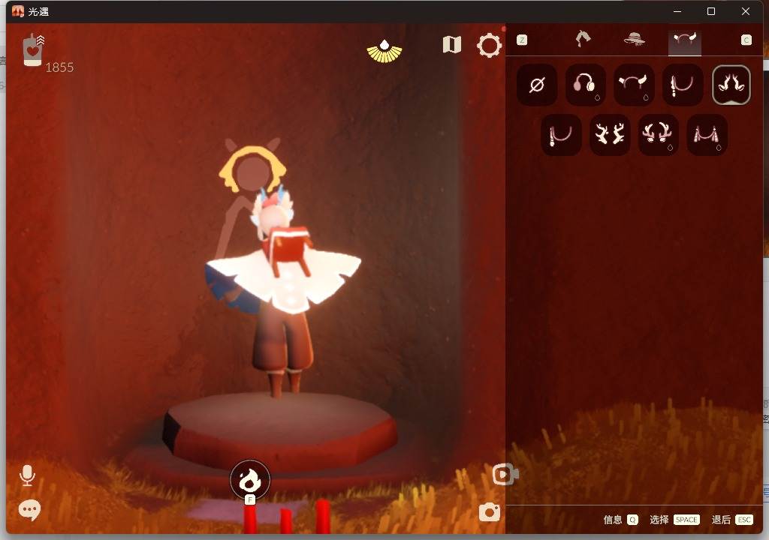
Task: Select the highlighted curved antlers accessory
Action: (x=731, y=85)
